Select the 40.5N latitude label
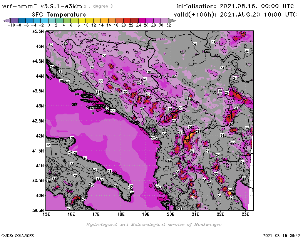The image size is (308, 238). pos(38,181)
